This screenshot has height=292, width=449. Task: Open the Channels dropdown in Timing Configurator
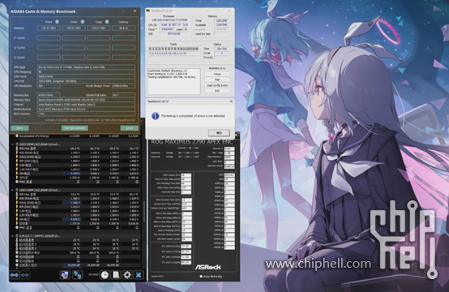229,148
